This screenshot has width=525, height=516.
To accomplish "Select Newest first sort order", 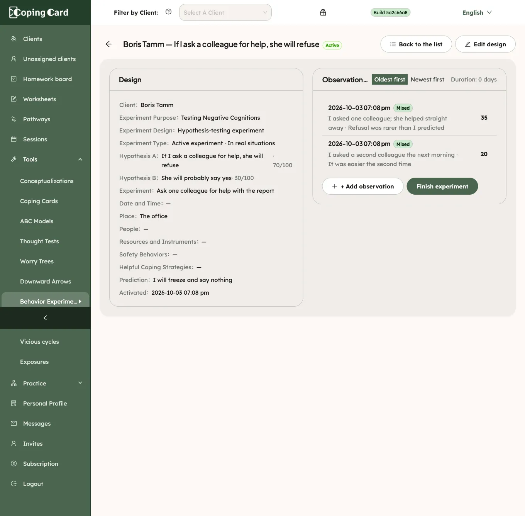I will click(x=427, y=79).
